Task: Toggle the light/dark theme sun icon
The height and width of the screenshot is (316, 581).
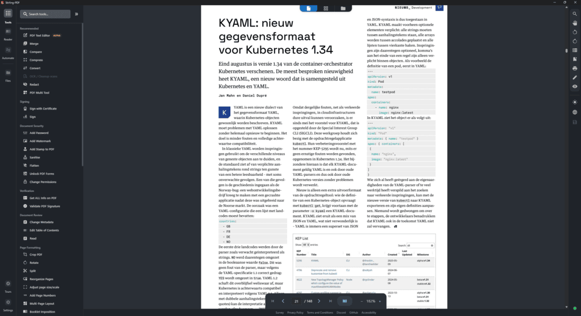Action: point(575,102)
